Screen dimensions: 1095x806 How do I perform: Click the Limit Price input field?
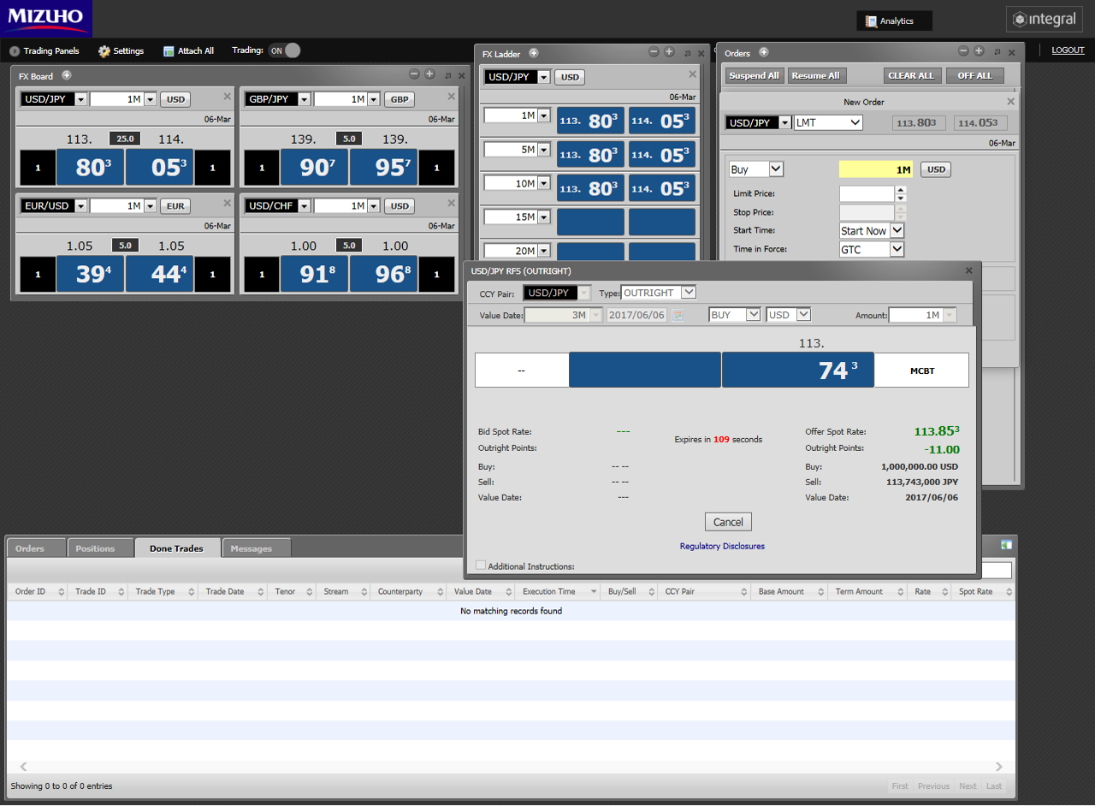pyautogui.click(x=865, y=193)
